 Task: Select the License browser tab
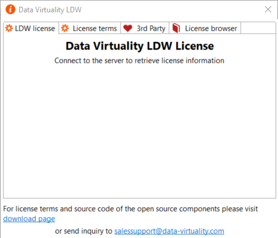point(204,28)
